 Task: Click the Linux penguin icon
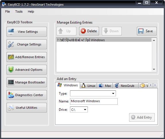pyautogui.click(x=84, y=85)
